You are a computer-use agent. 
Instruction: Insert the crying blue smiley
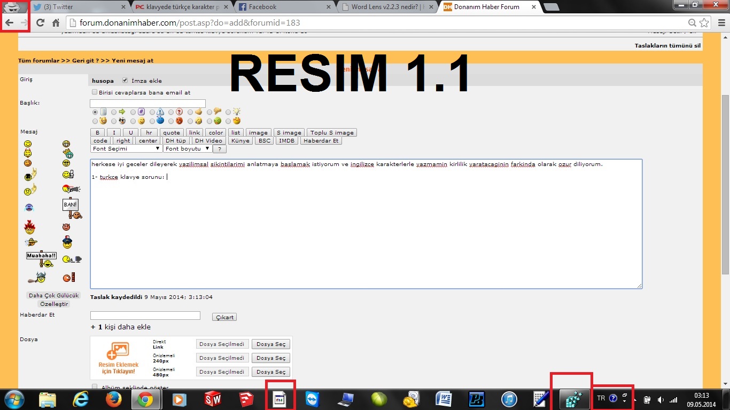coord(28,207)
